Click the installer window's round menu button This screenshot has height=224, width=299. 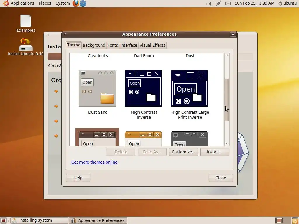(48, 35)
